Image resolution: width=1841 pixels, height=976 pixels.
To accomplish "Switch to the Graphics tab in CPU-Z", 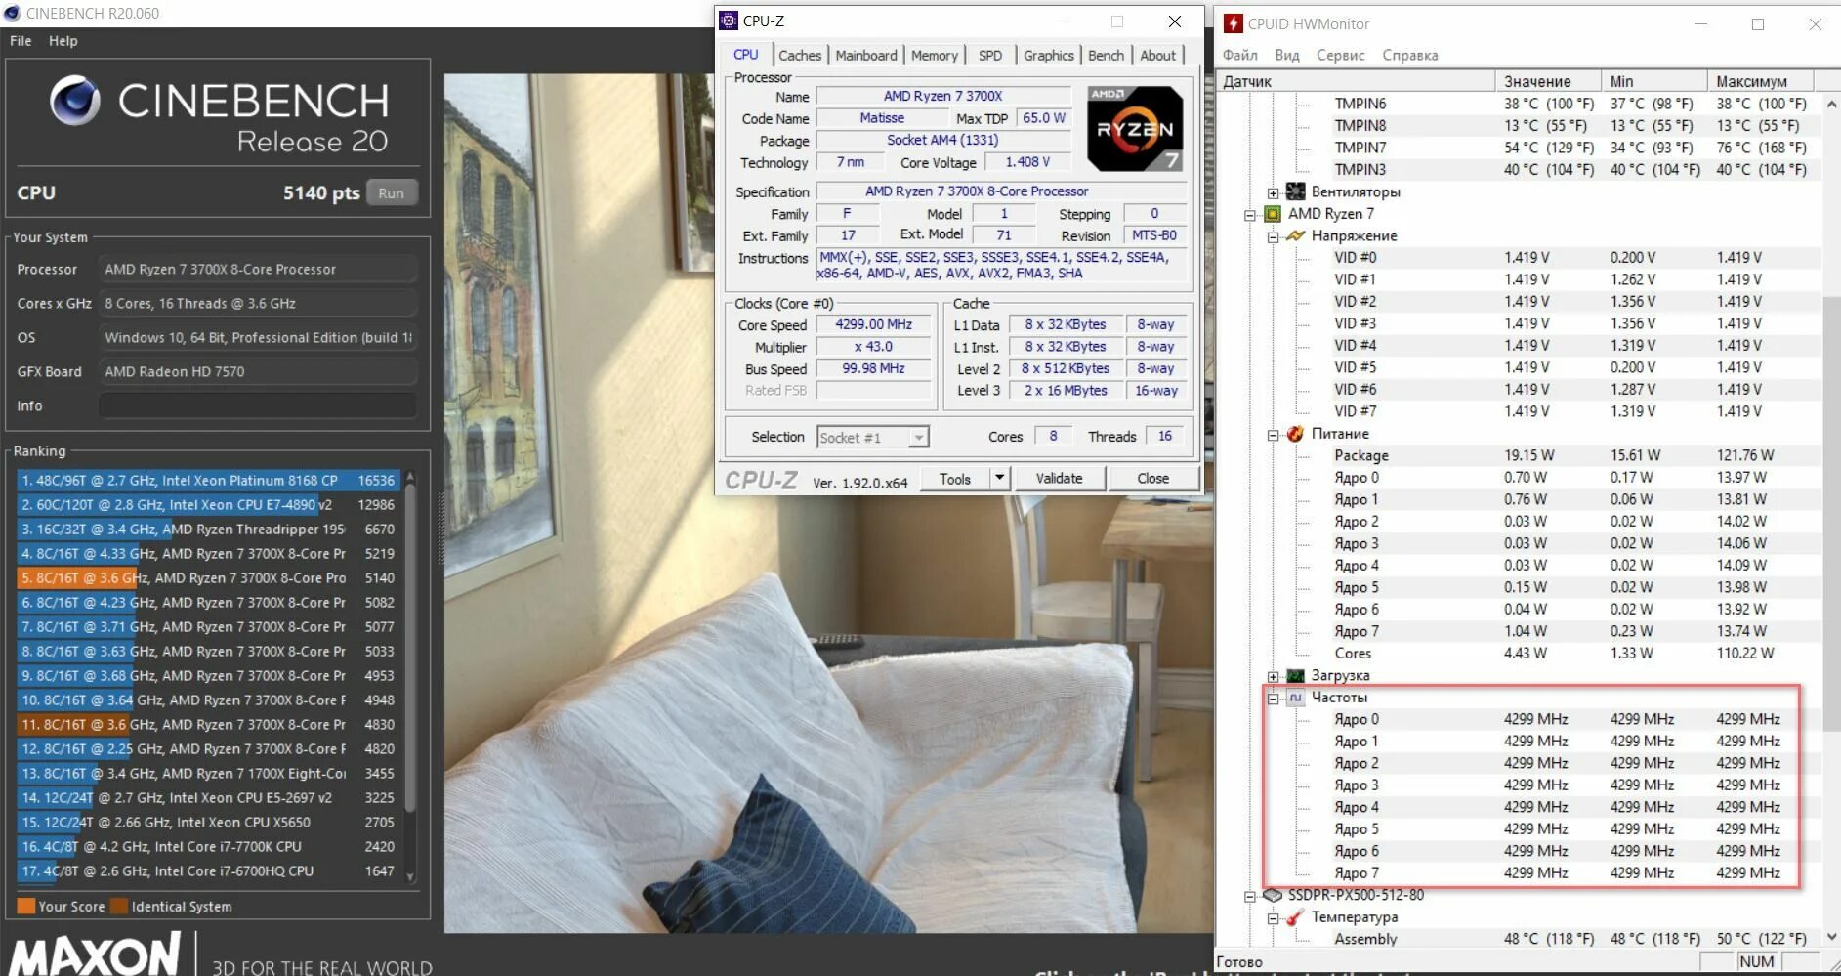I will 1049,56.
